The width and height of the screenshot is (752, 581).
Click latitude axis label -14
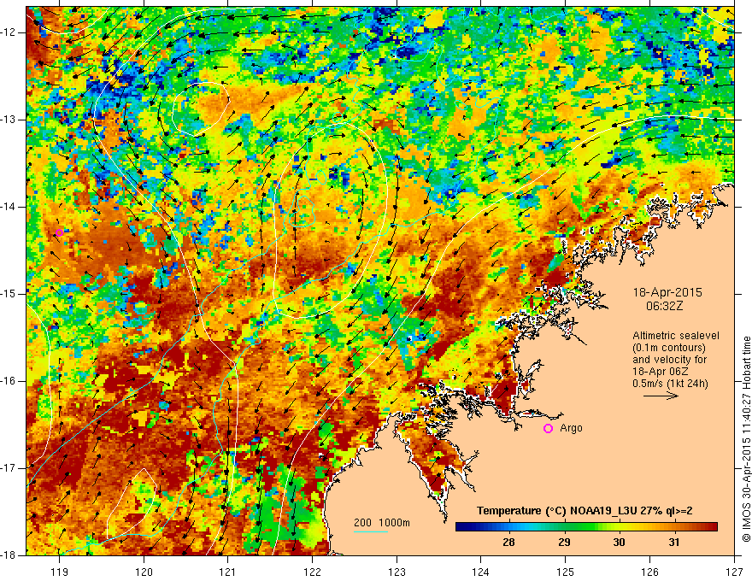point(9,207)
